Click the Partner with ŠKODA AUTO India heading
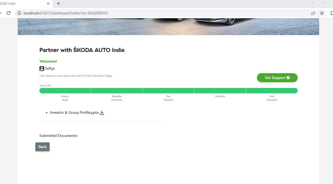This screenshot has height=184, width=333. coord(82,50)
